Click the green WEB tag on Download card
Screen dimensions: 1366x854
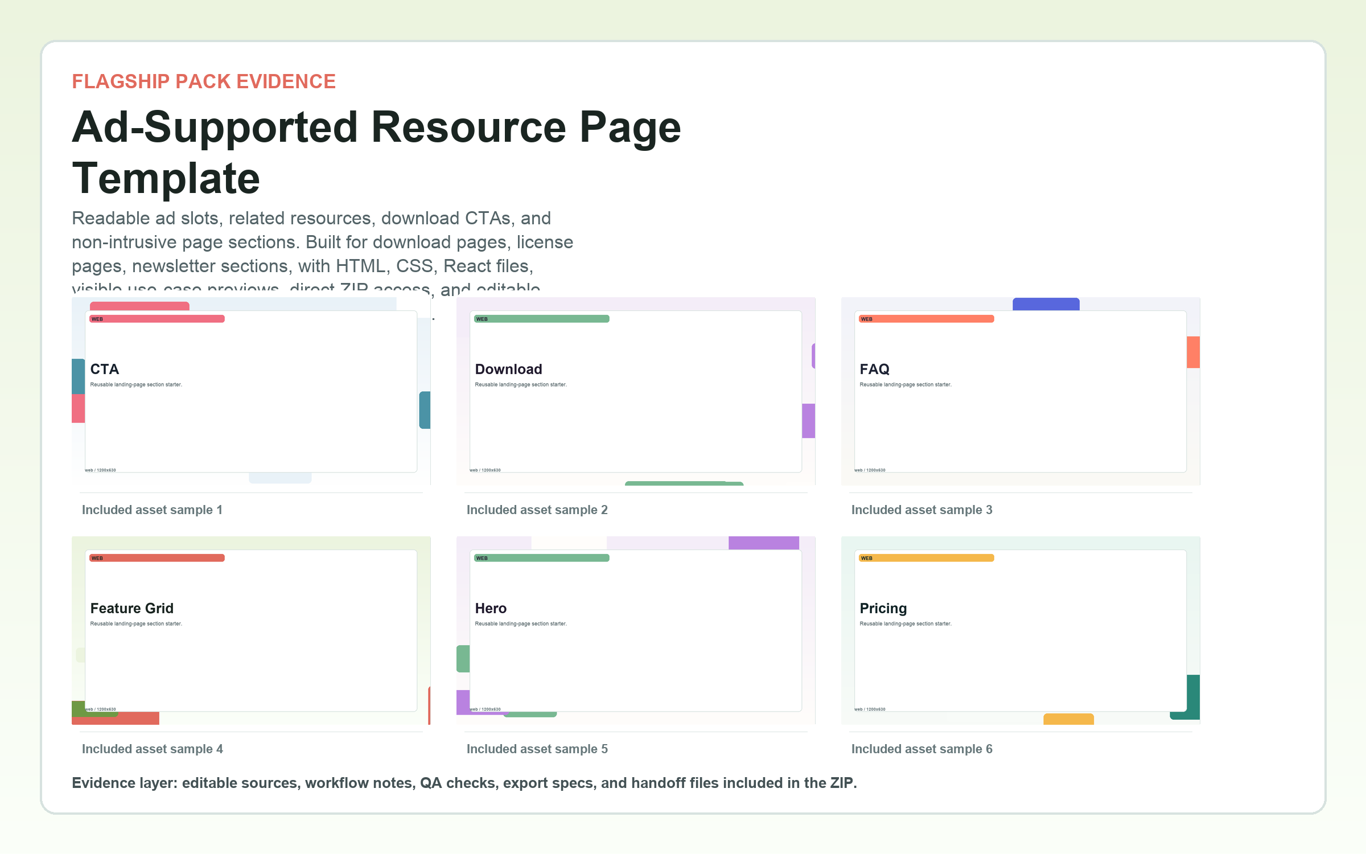coord(542,319)
